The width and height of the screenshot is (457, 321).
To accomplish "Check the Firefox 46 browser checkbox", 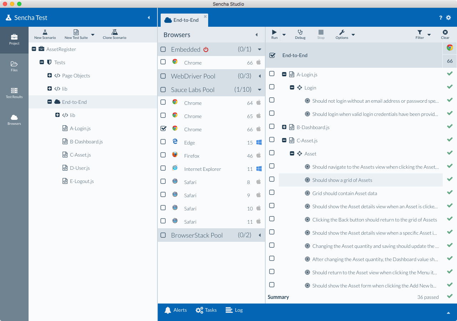I will 163,155.
